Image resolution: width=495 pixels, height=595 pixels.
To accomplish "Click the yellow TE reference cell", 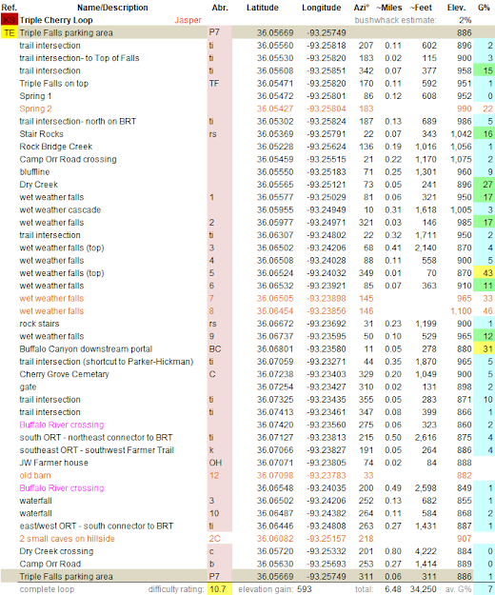I will [10, 32].
